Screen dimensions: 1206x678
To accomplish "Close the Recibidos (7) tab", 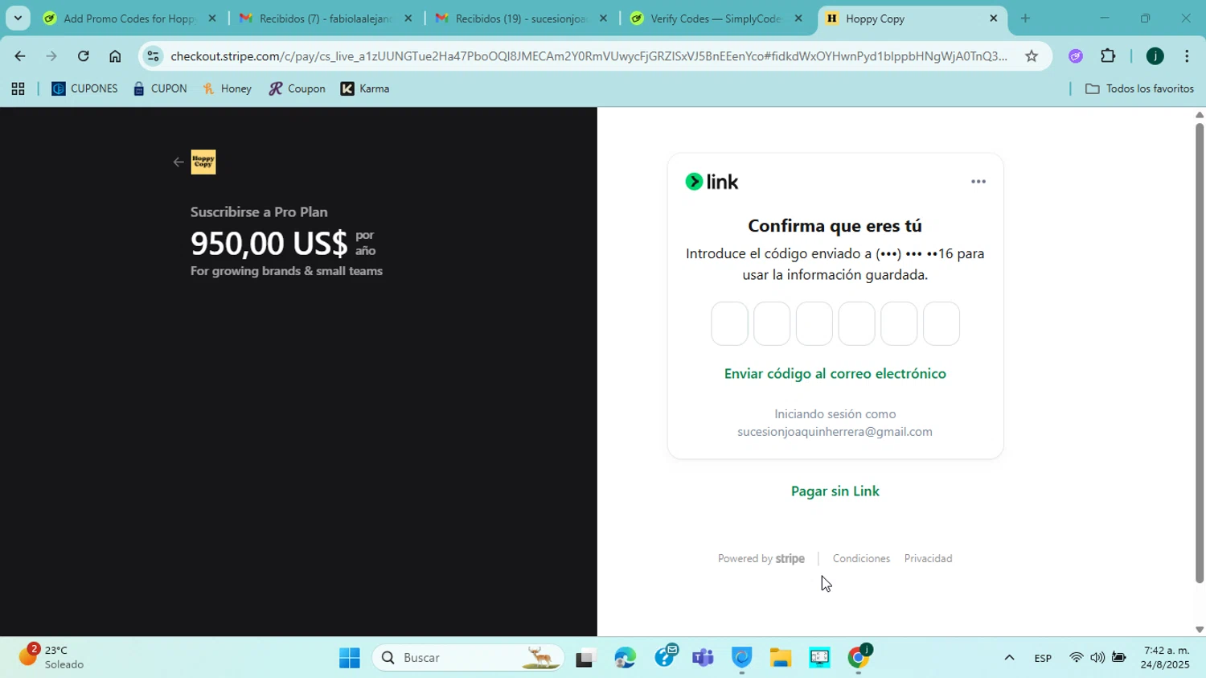I will 408,18.
